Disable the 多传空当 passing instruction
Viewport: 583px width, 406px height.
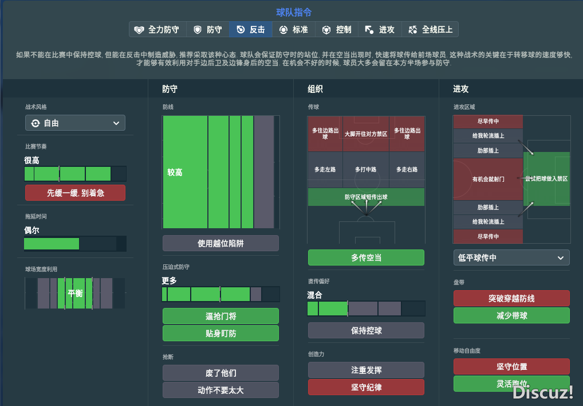[366, 257]
